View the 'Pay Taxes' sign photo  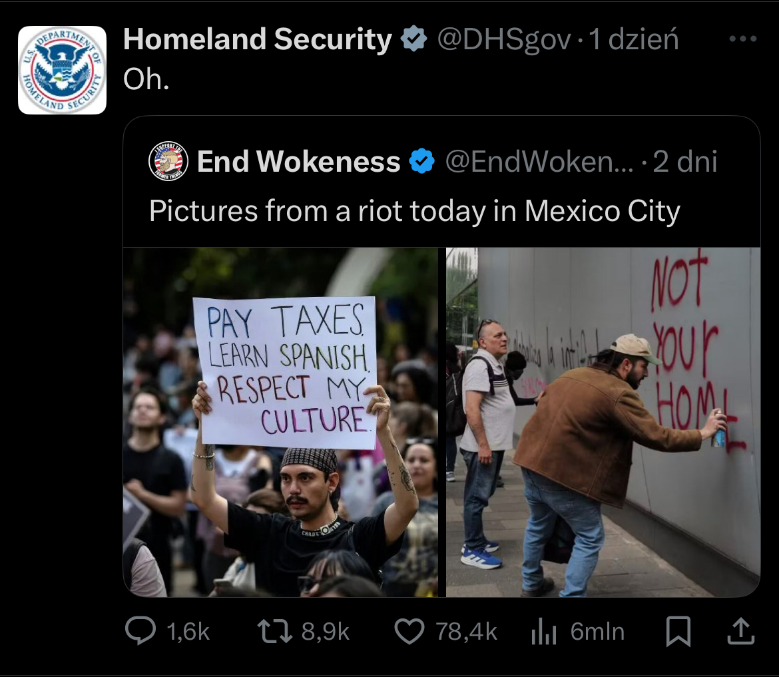tap(281, 421)
